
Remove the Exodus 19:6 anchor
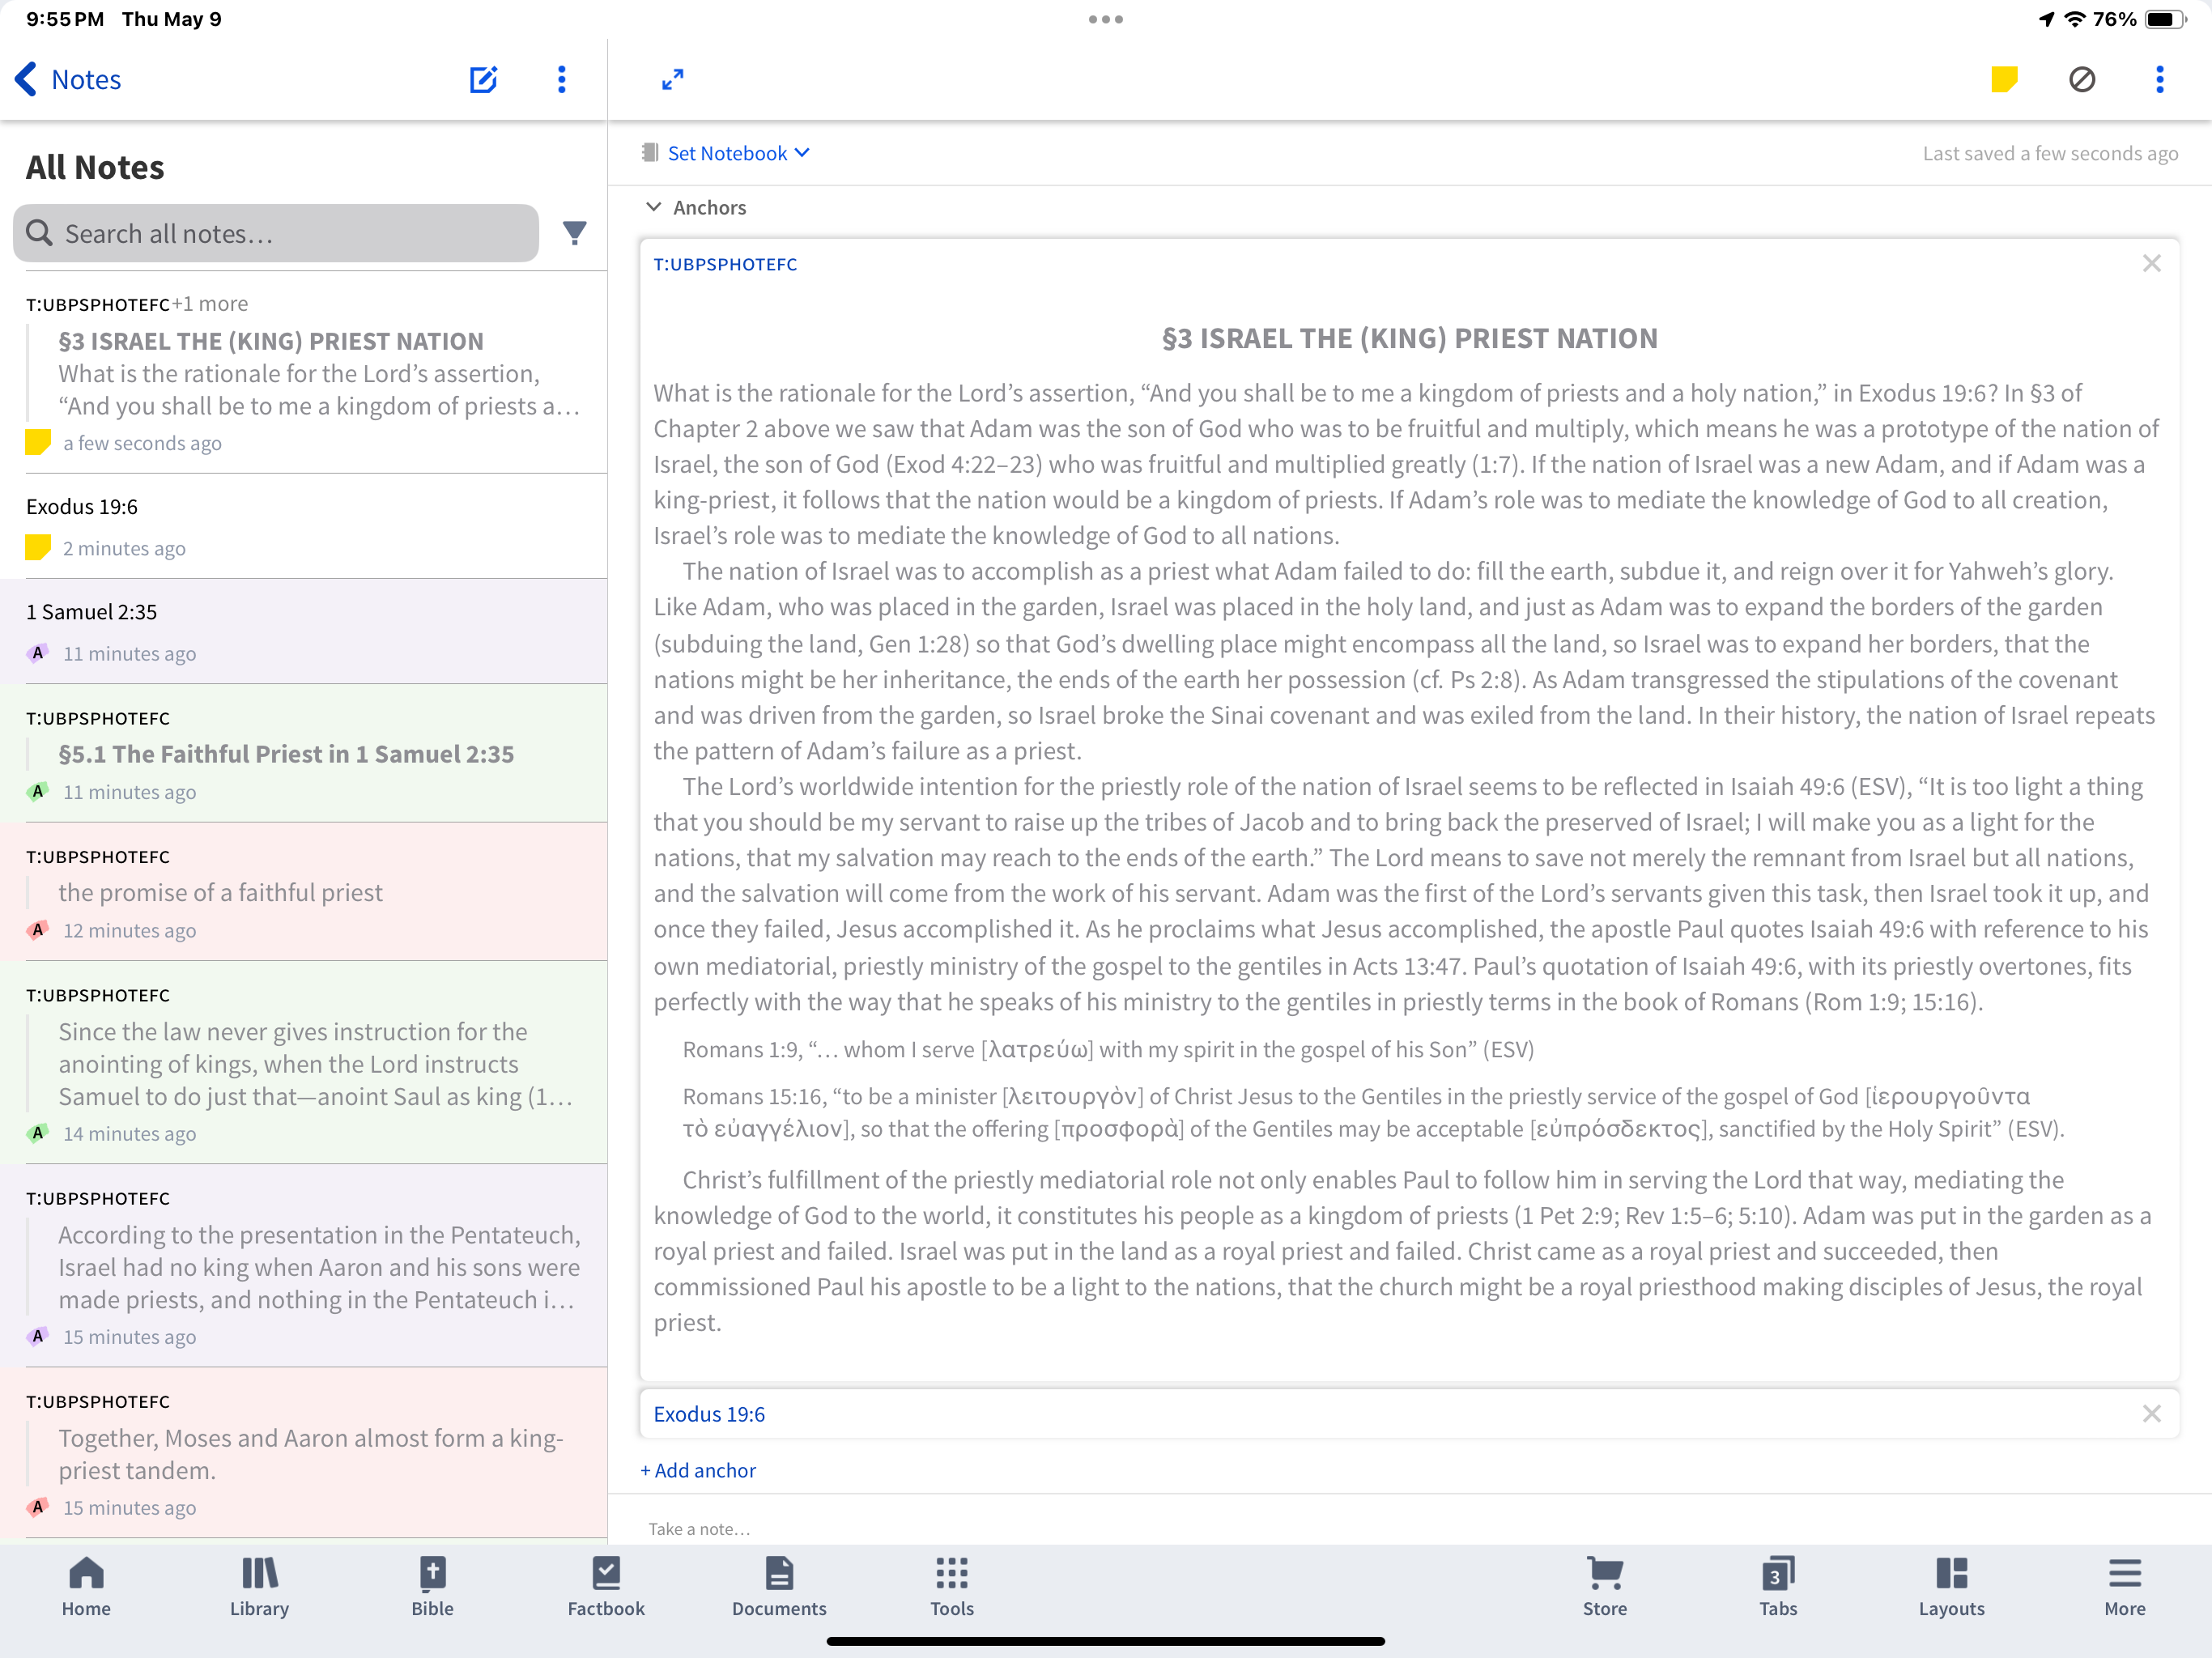coord(2152,1413)
